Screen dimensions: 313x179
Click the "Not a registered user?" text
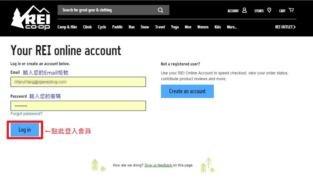point(180,64)
